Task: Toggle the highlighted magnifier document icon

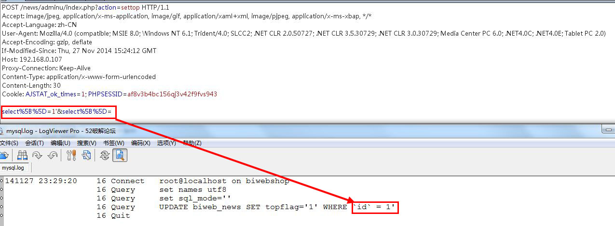Action: (x=120, y=155)
